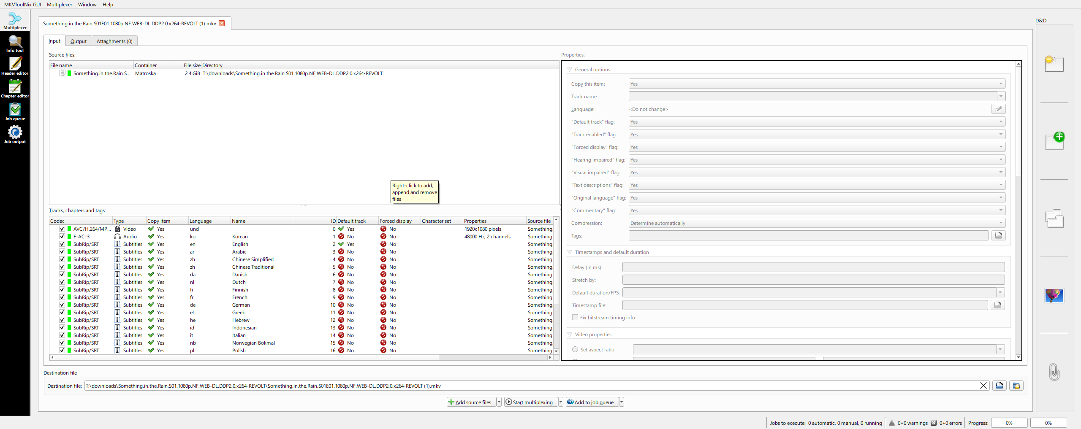Click Add source files button
This screenshot has width=1081, height=429.
pos(471,402)
